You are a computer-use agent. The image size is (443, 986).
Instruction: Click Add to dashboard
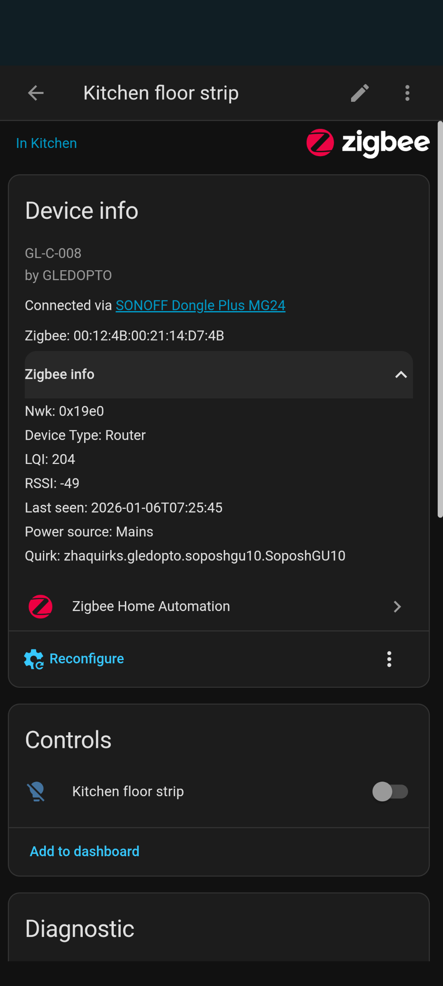(85, 851)
